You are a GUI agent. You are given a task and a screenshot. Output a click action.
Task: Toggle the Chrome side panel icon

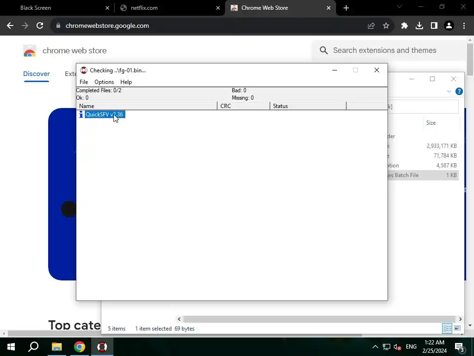(x=434, y=26)
